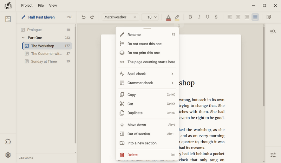Center align the text
The width and height of the screenshot is (281, 163).
[238, 17]
